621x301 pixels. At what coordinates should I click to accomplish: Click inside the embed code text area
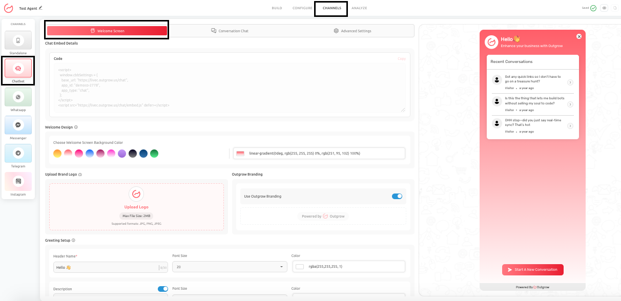pyautogui.click(x=230, y=88)
